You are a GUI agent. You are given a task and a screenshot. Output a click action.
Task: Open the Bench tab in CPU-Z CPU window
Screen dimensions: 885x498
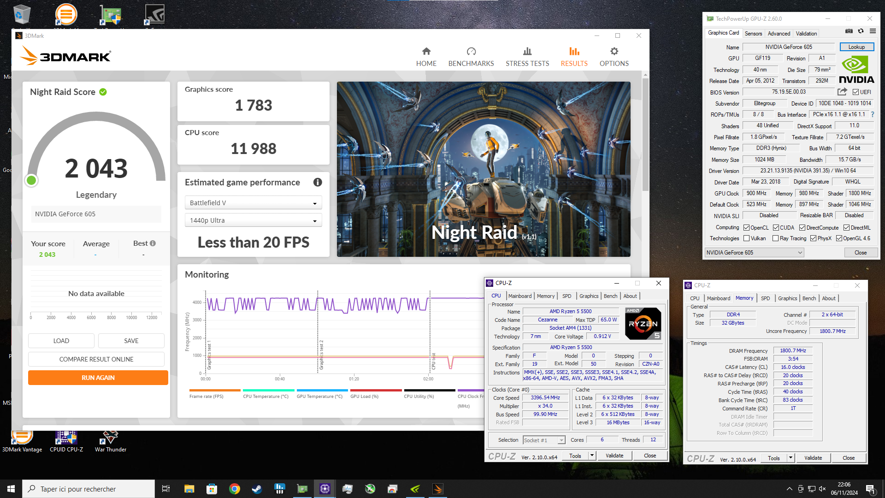pos(610,296)
